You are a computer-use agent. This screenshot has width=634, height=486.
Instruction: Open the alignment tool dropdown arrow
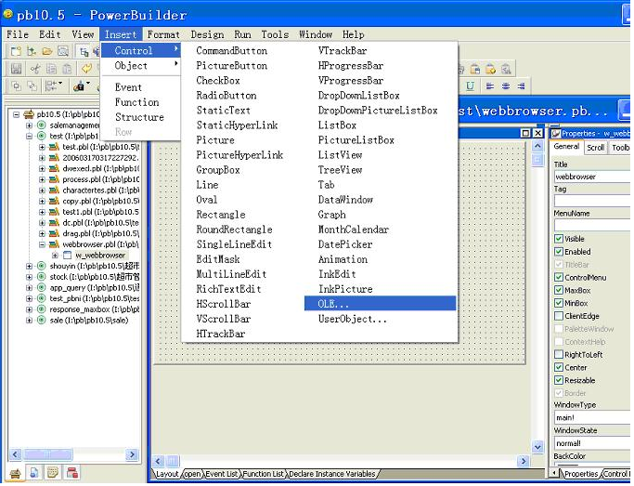click(x=60, y=84)
